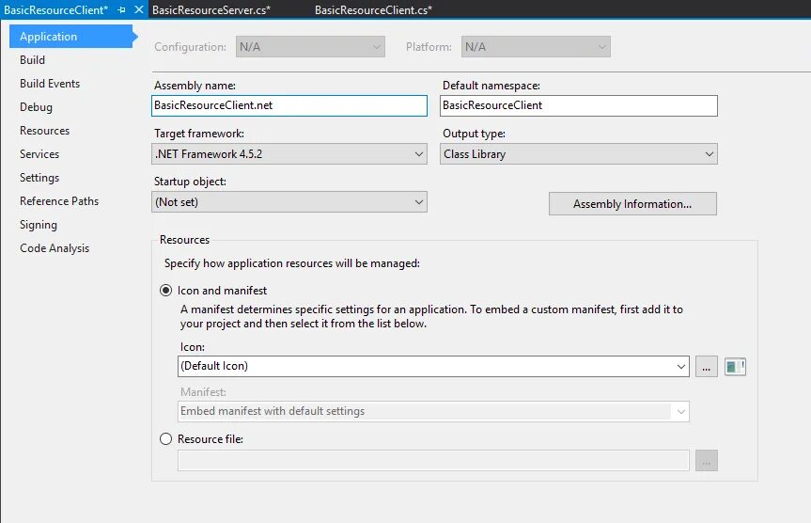Click the Assembly name text field
This screenshot has height=523, width=811.
point(289,105)
